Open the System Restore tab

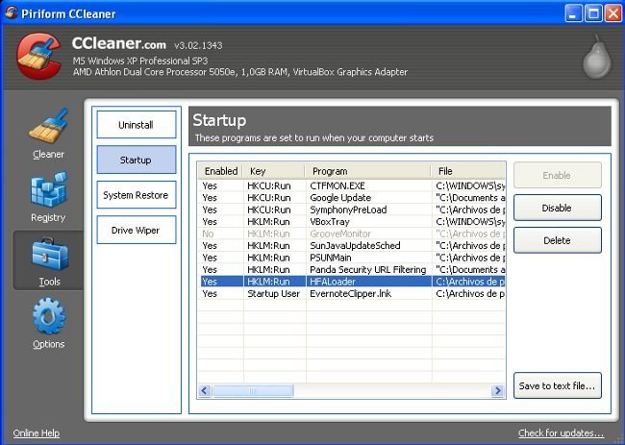point(136,195)
